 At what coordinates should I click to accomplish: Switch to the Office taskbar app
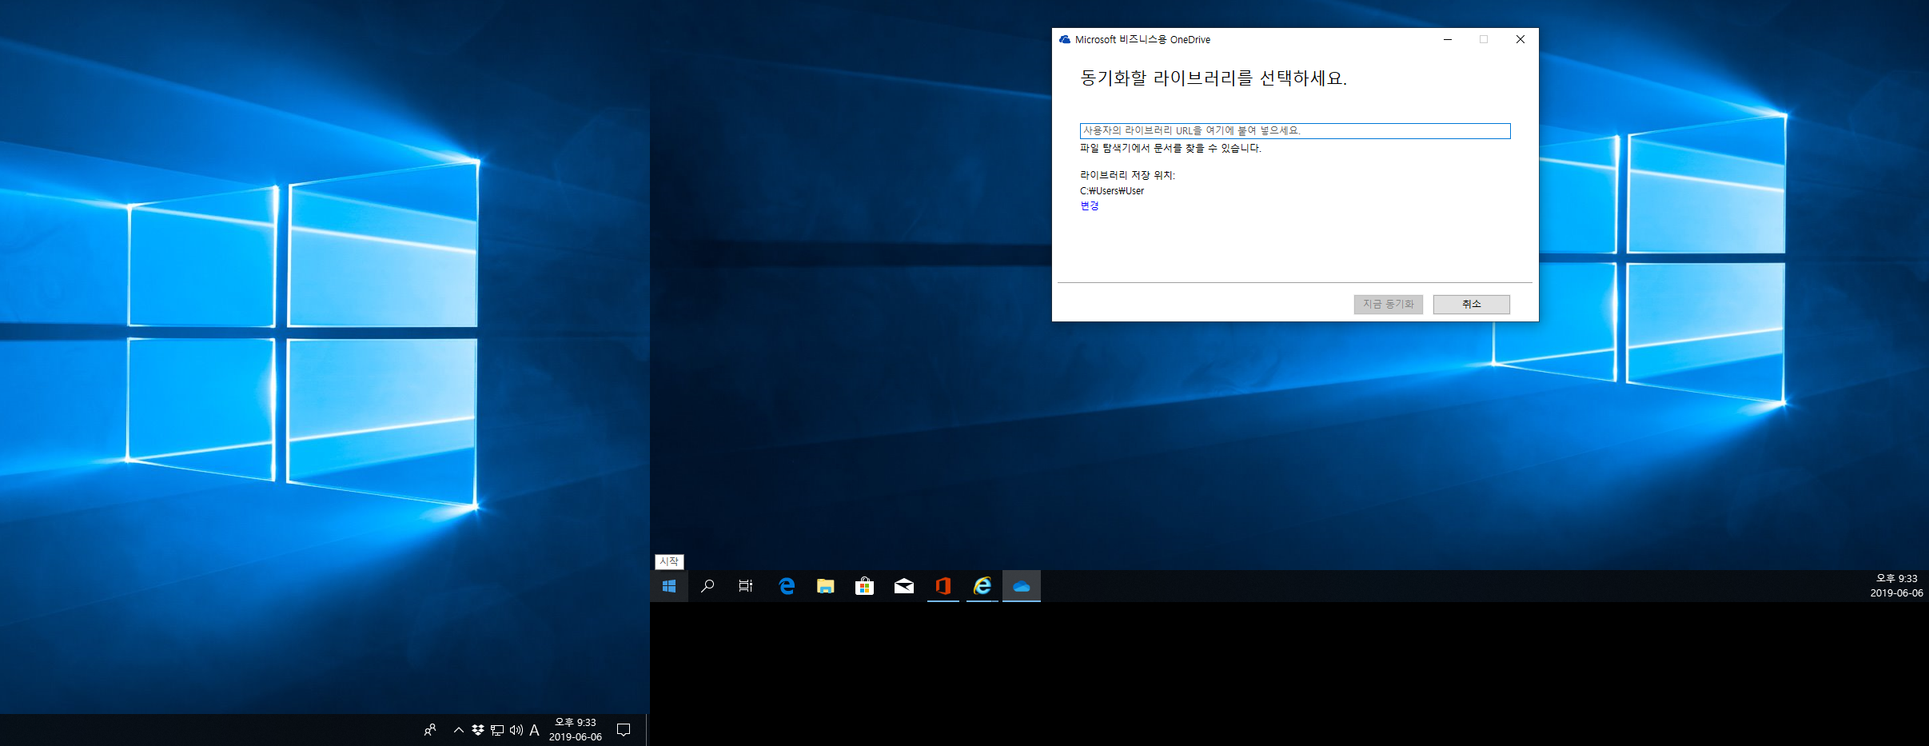click(x=943, y=586)
